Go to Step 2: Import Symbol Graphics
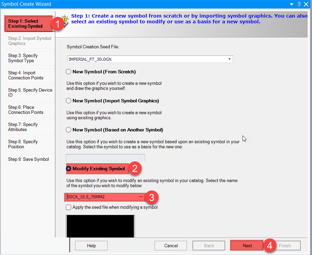This screenshot has width=312, height=255. click(30, 41)
